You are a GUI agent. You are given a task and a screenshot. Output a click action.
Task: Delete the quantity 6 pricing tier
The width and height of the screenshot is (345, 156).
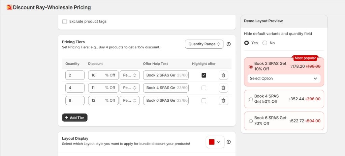[x=223, y=101]
